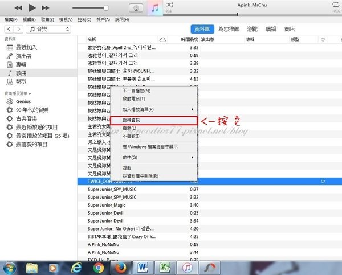Switch to the 商店 tab

[290, 29]
